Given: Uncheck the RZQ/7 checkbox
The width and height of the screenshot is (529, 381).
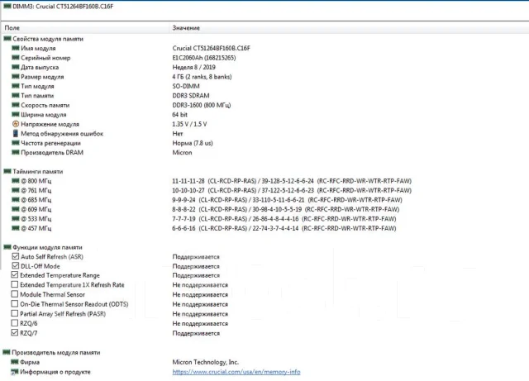Looking at the screenshot, I should point(15,333).
